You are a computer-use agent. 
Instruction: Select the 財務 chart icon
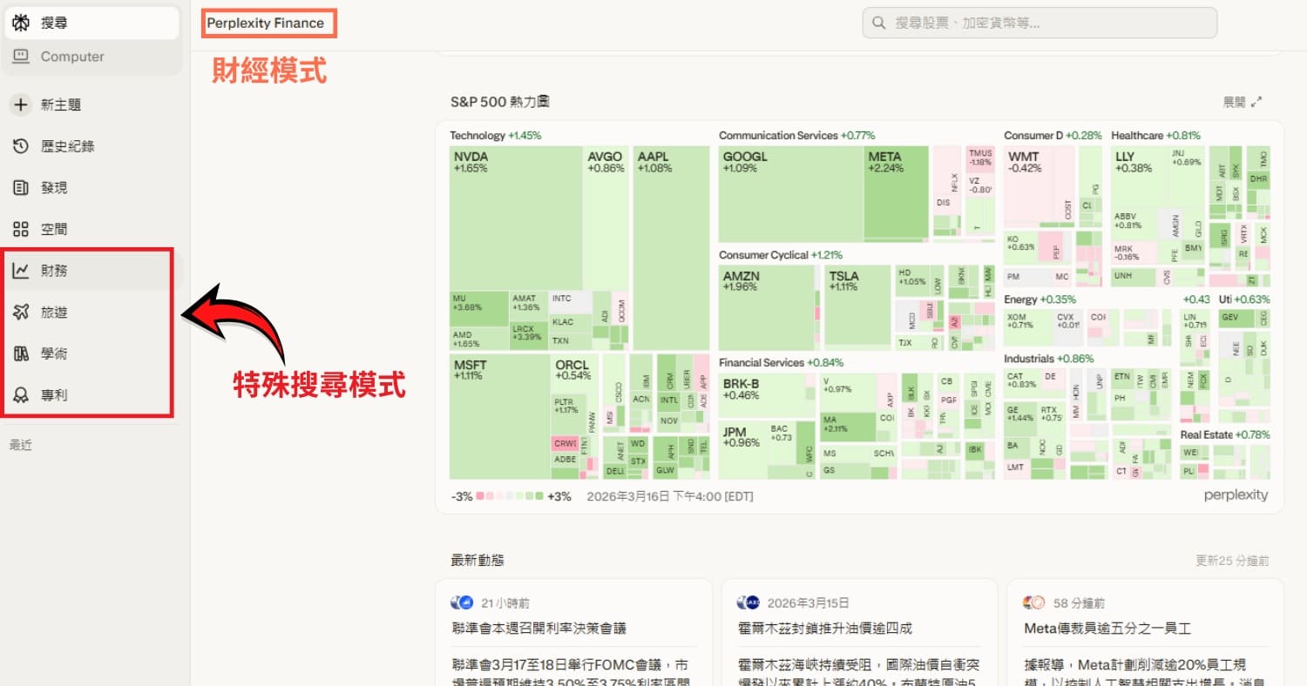coord(21,271)
